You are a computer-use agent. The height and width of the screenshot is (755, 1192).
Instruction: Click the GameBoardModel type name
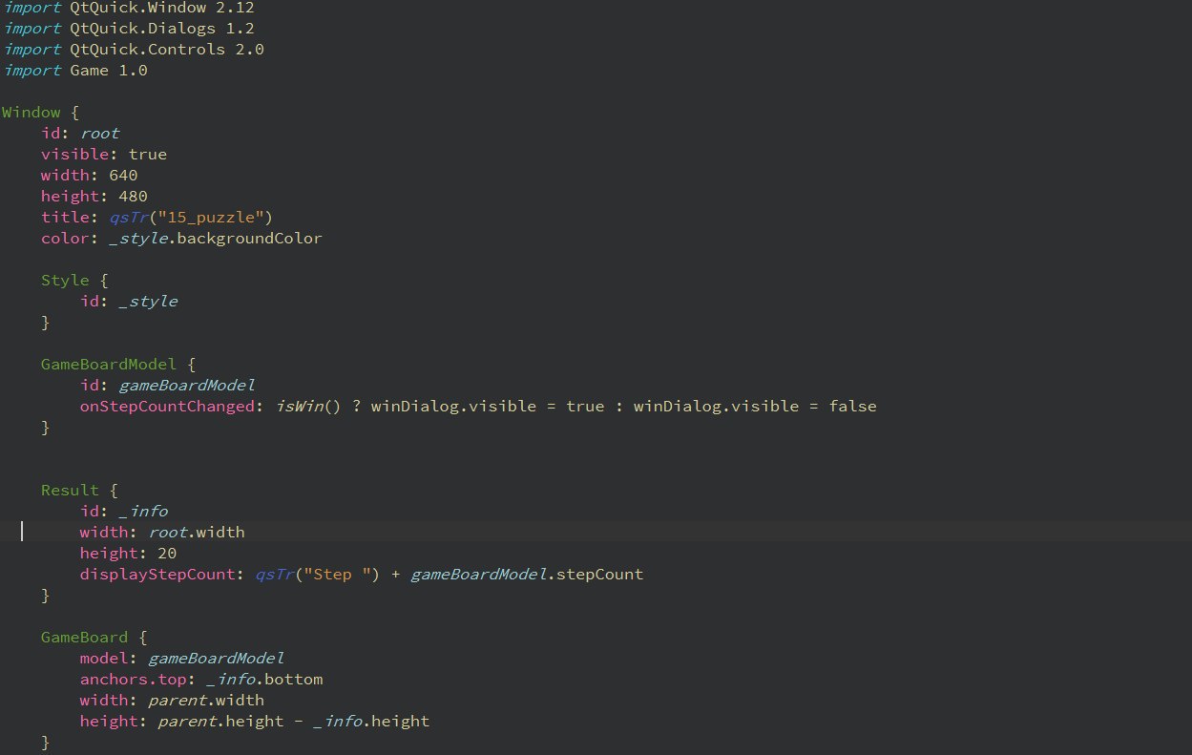[109, 364]
